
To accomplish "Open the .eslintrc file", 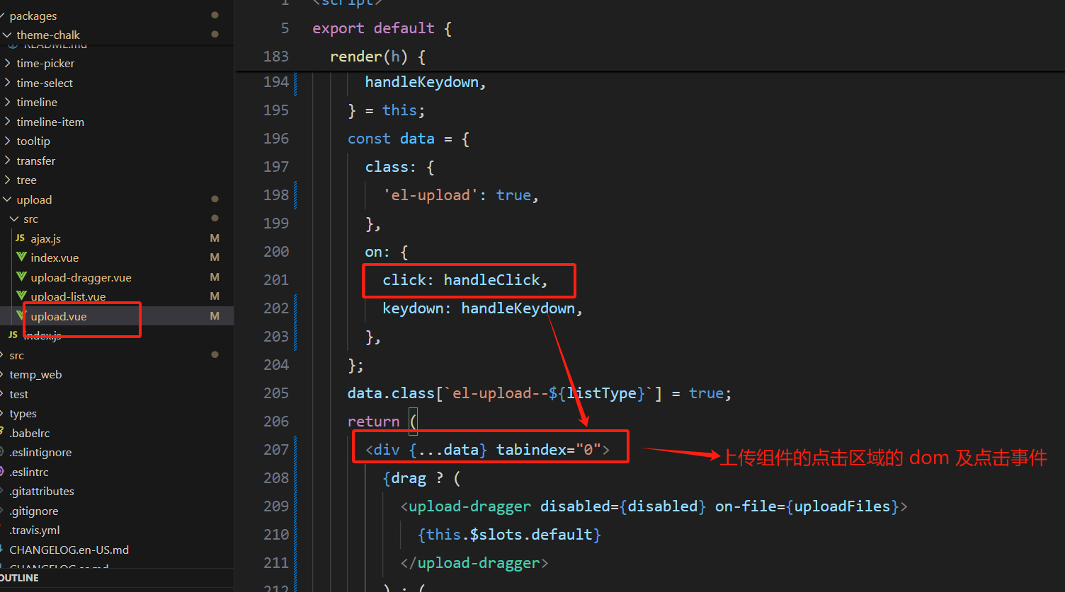I will (29, 472).
